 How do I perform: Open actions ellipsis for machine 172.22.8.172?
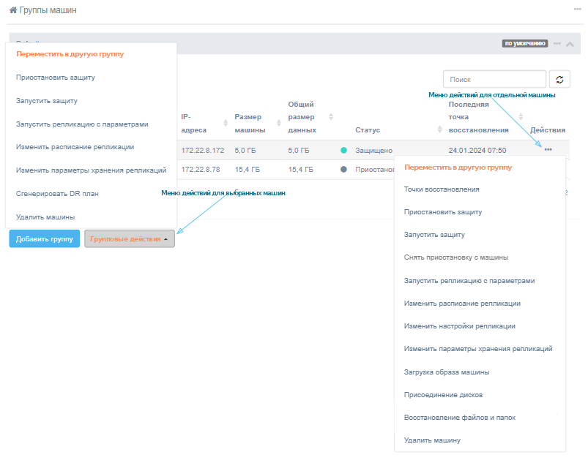click(548, 150)
